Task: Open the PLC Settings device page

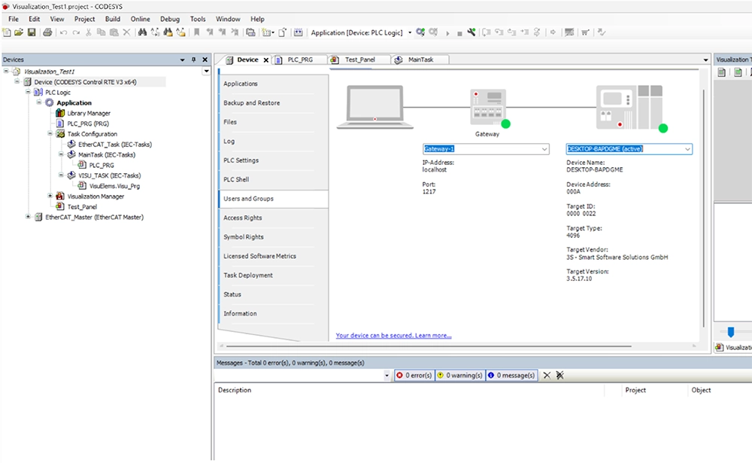Action: tap(274, 160)
